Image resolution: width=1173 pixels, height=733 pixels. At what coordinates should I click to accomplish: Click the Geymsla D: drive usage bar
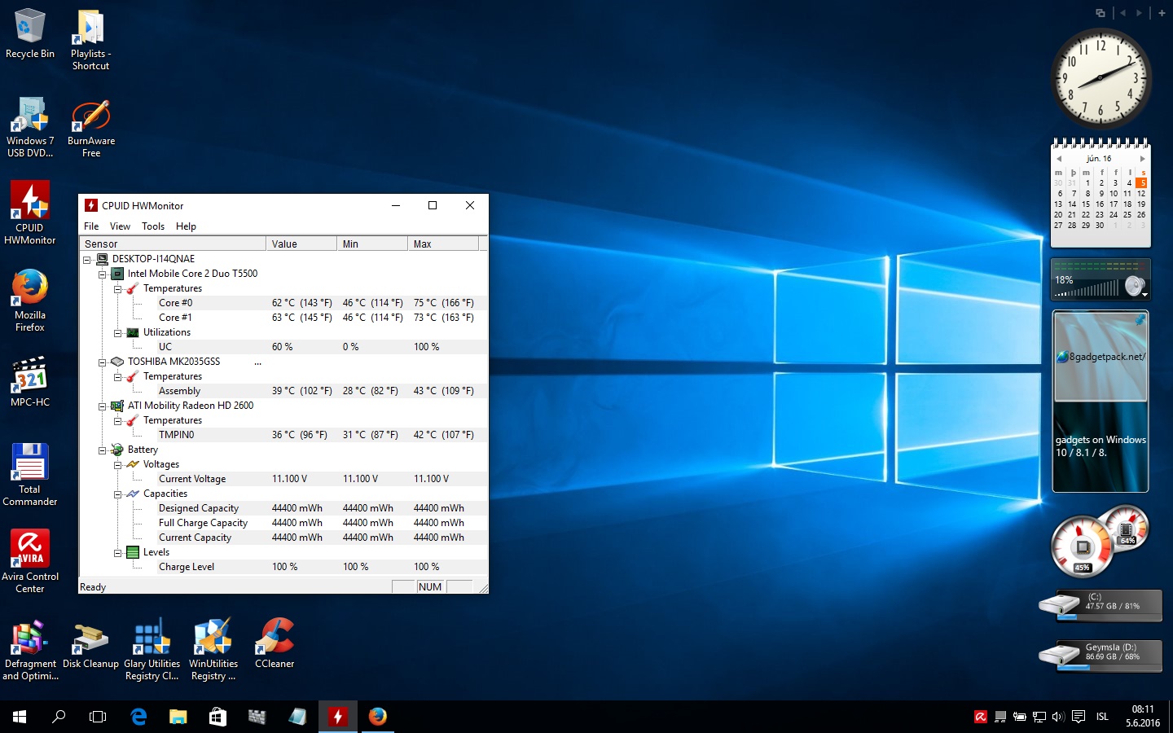click(x=1108, y=668)
